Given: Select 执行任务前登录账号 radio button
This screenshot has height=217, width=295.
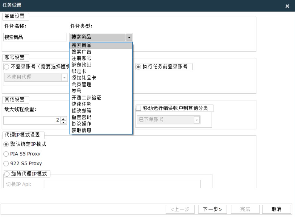Looking at the screenshot, I should coord(138,67).
